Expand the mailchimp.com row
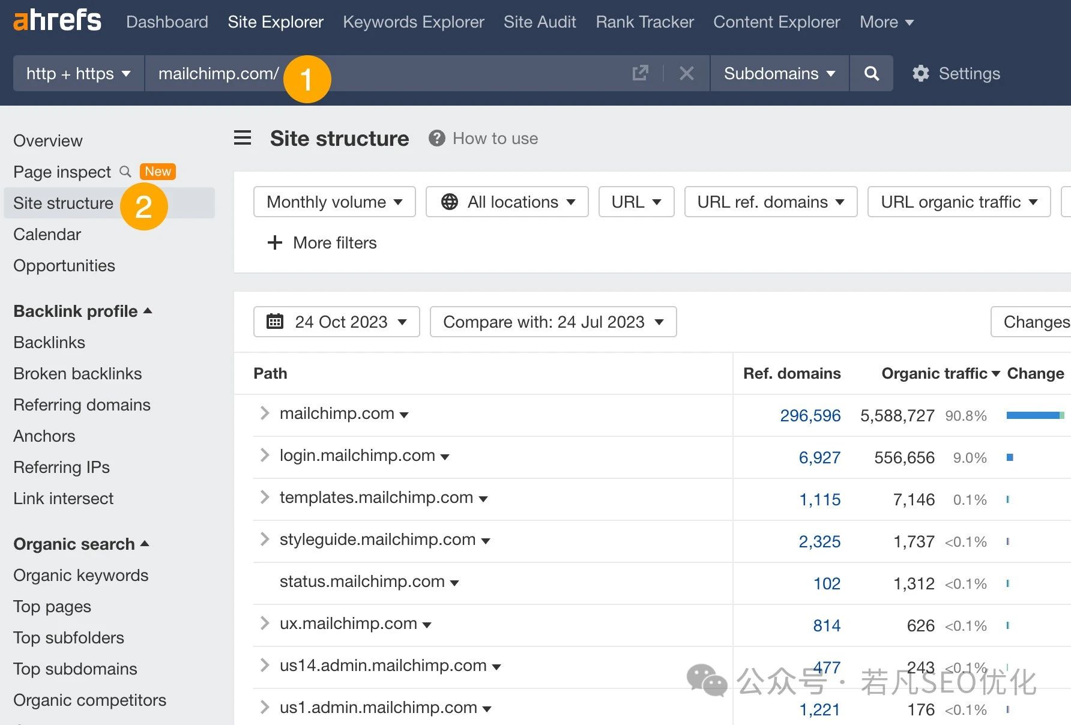Image resolution: width=1071 pixels, height=725 pixels. tap(264, 413)
